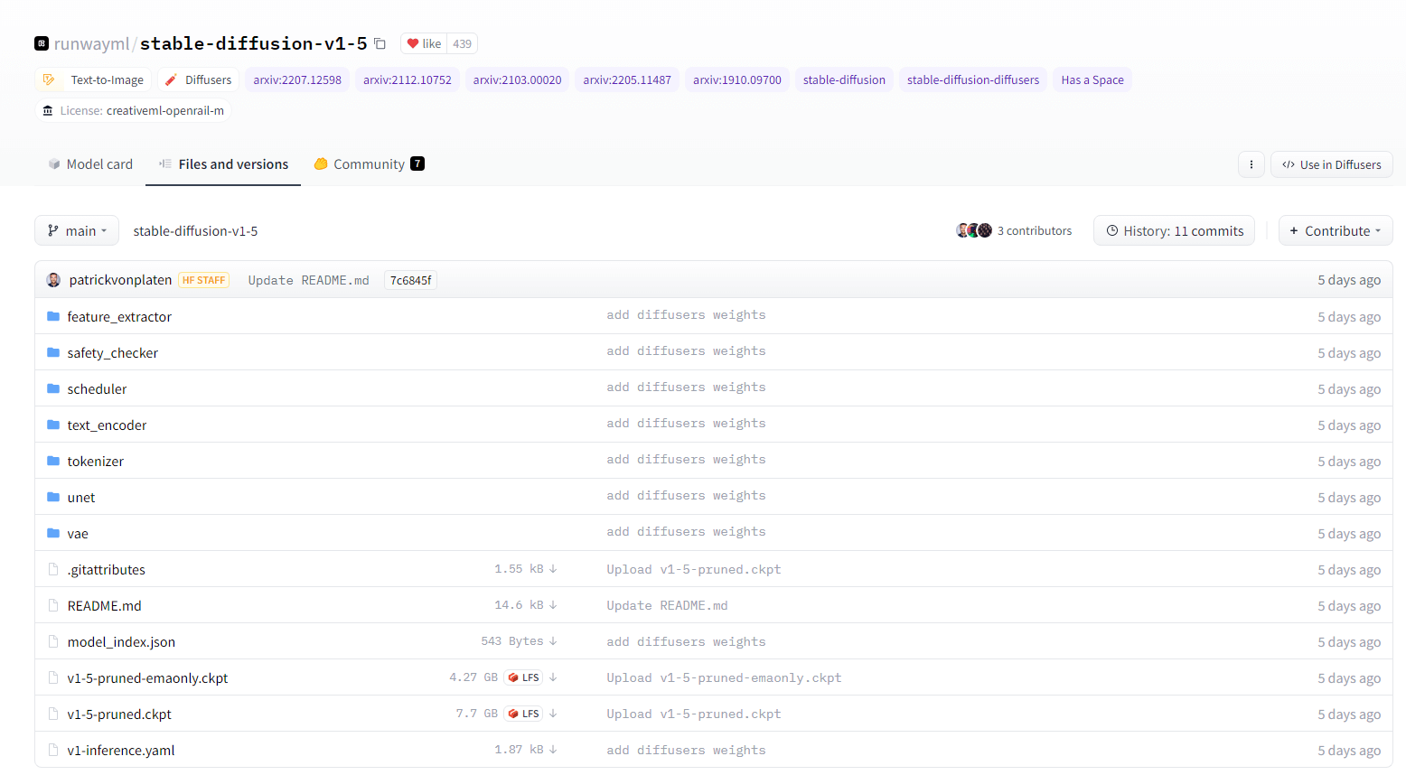The width and height of the screenshot is (1406, 775).
Task: View History: 11 commits
Action: (1174, 231)
